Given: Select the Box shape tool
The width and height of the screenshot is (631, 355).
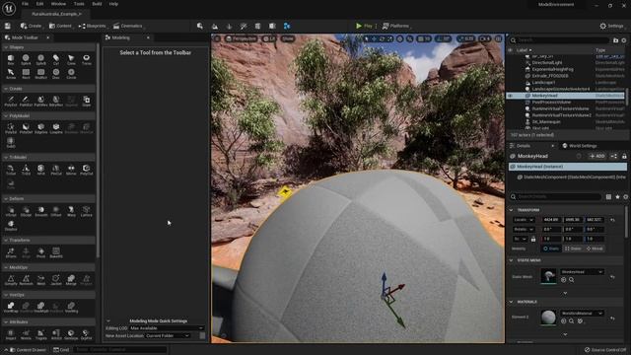Looking at the screenshot, I should pyautogui.click(x=11, y=59).
